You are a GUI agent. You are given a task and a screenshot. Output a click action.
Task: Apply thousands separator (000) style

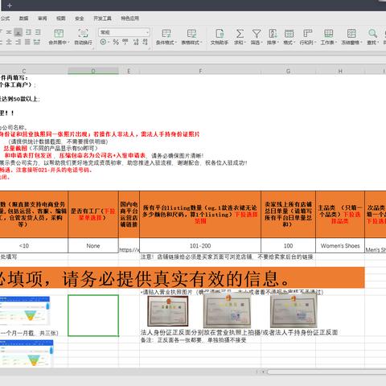tap(125, 42)
